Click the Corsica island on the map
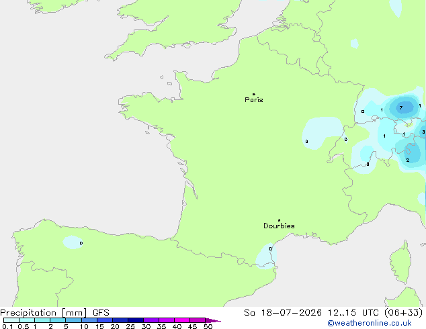The image size is (426, 329). 400,262
